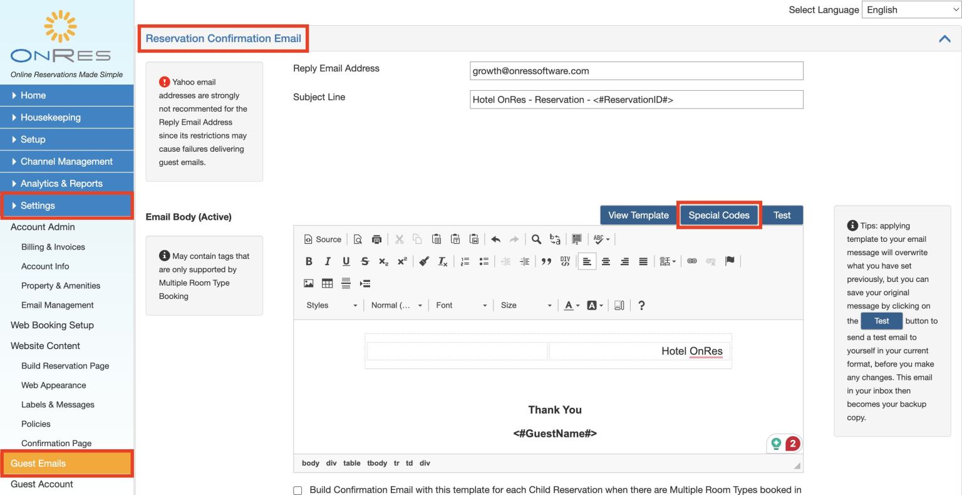The height and width of the screenshot is (495, 962).
Task: Apply block quote formatting
Action: 546,262
